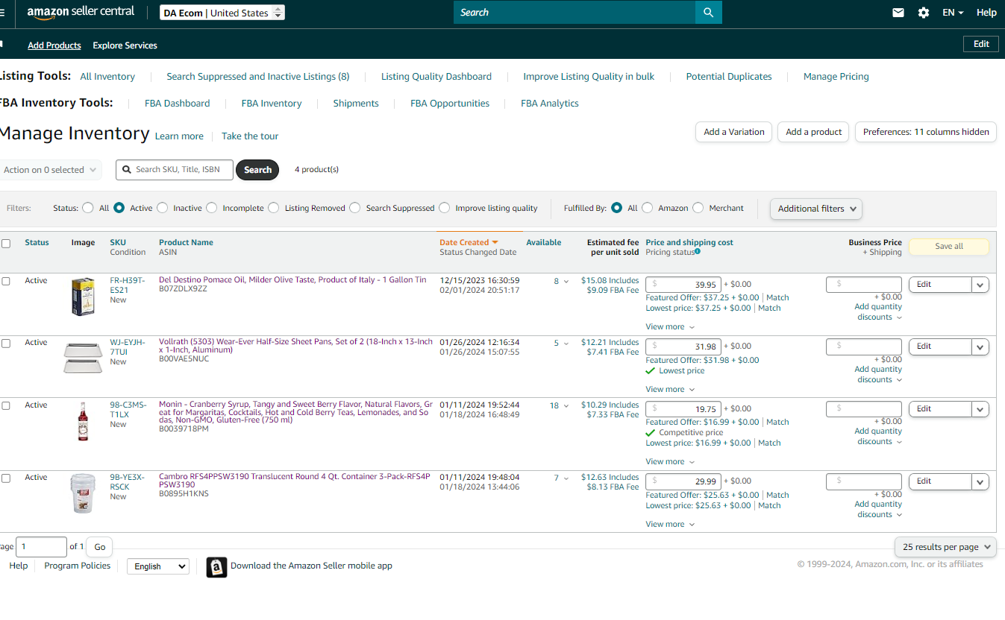Select the Incomplete status filter
This screenshot has height=620, width=1005.
point(212,208)
